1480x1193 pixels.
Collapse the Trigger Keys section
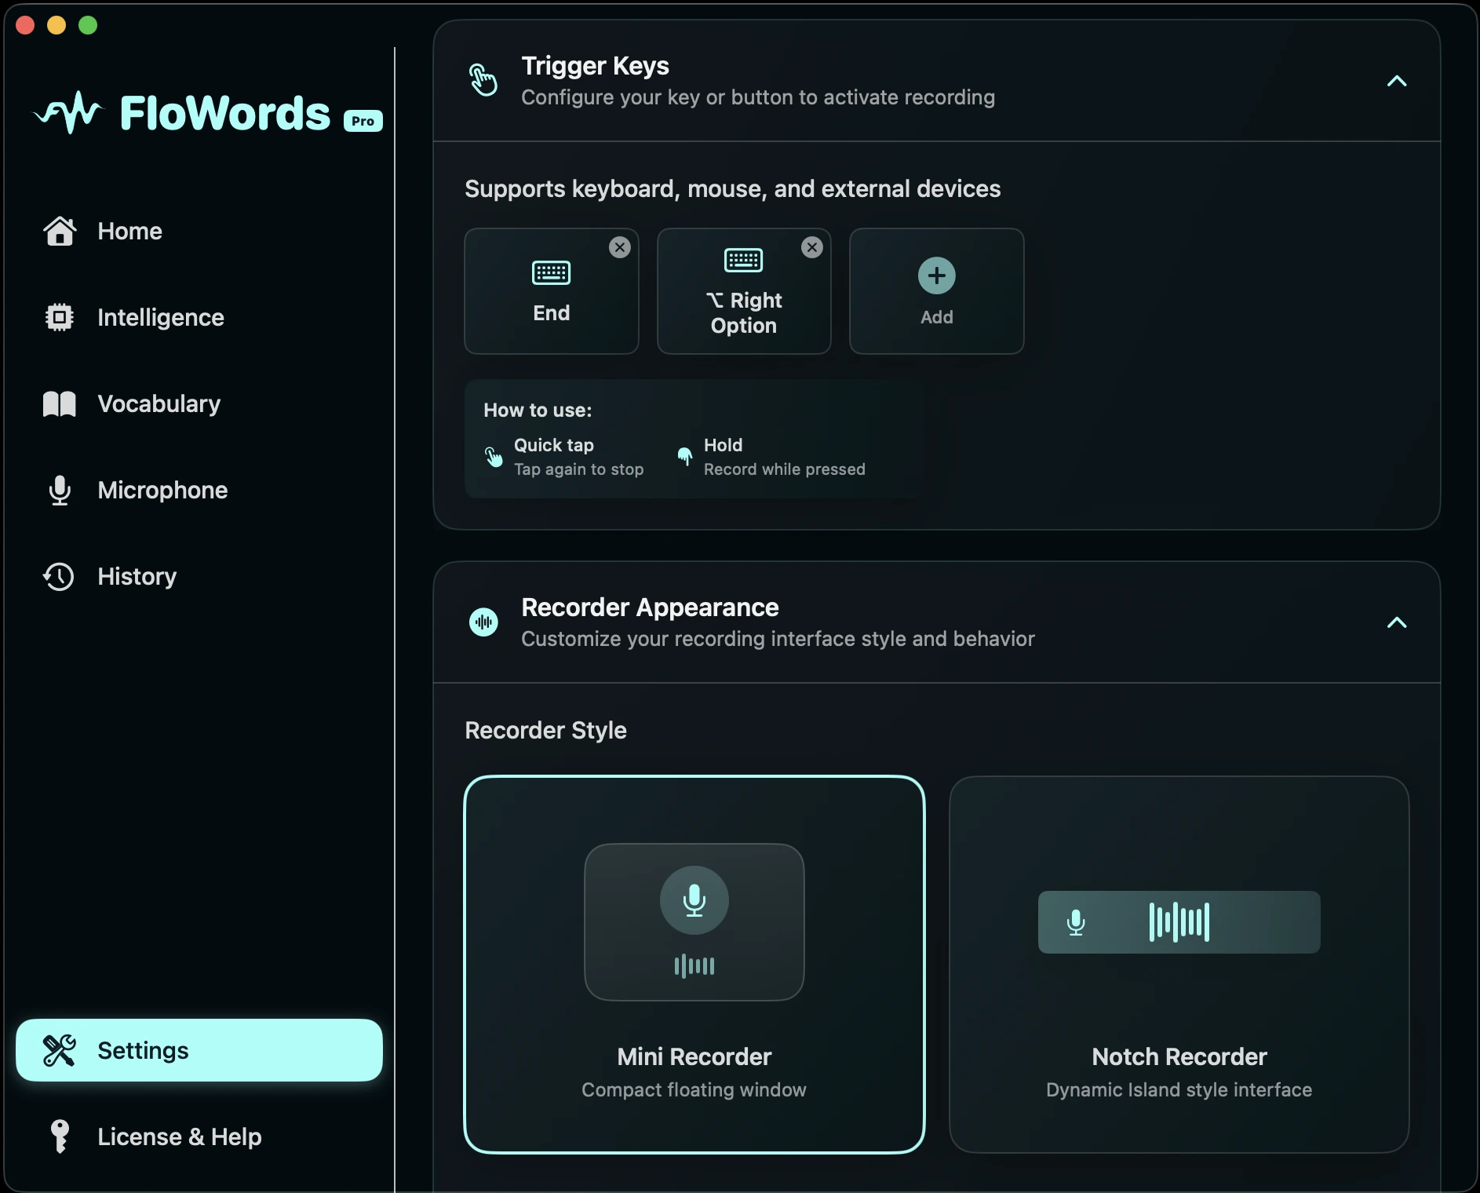(1396, 81)
